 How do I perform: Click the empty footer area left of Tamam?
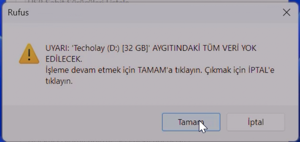[82, 122]
